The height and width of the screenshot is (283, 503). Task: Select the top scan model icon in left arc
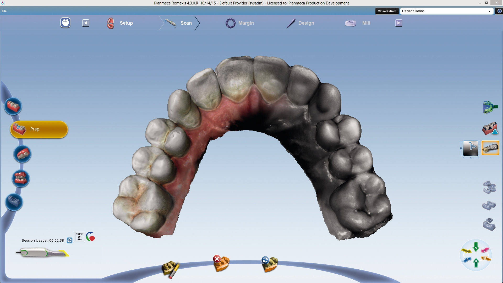point(13,106)
